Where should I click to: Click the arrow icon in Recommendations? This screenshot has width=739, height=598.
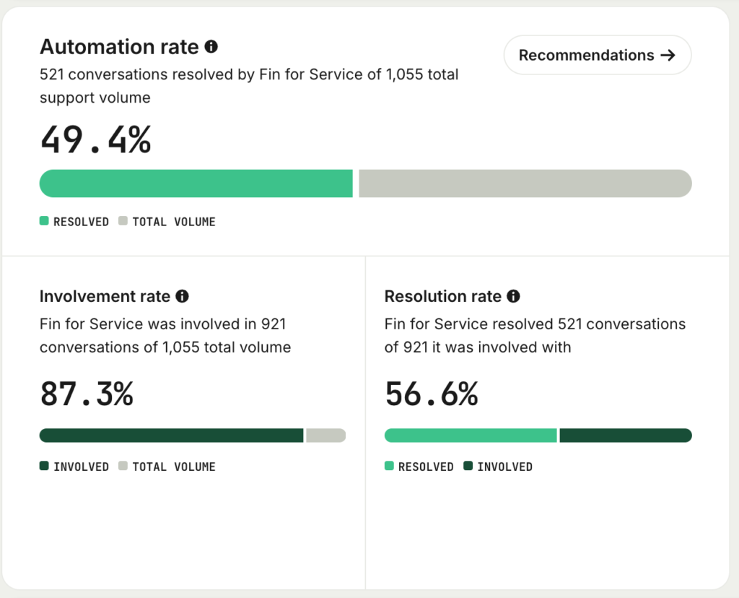[668, 56]
